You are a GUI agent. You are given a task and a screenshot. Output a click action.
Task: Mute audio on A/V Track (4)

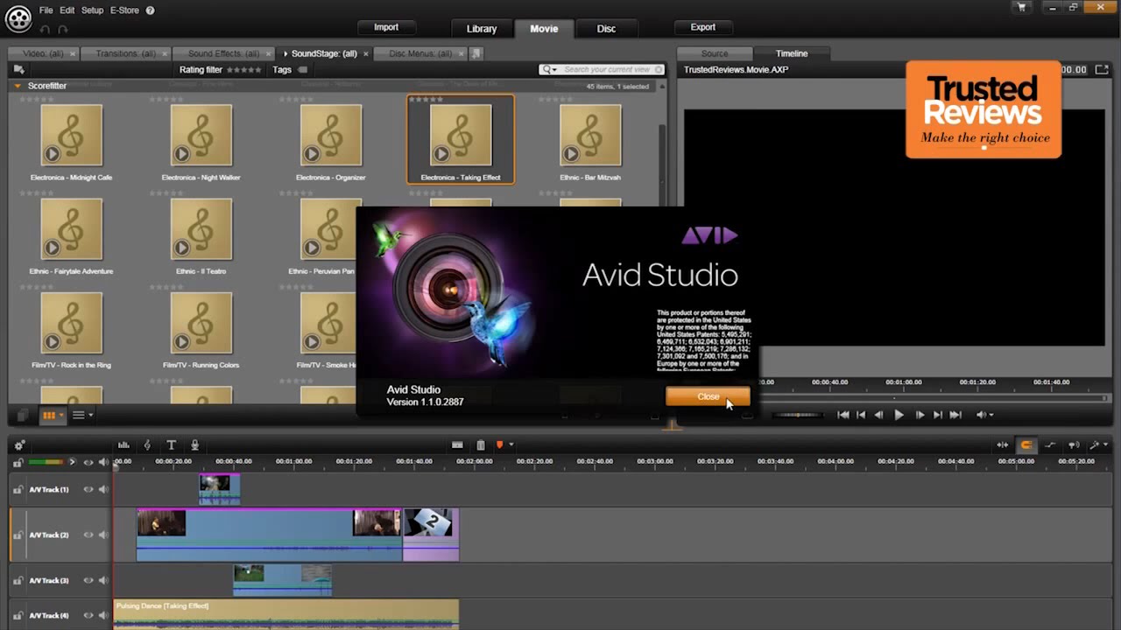[103, 615]
